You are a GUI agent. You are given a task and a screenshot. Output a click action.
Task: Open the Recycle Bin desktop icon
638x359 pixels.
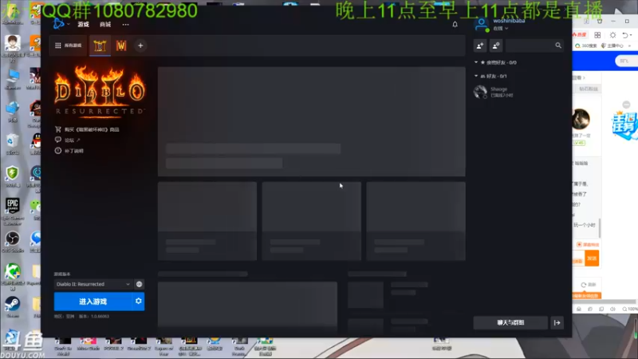click(12, 144)
